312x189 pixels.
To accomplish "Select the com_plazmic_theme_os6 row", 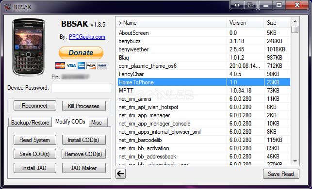I will coord(203,66).
